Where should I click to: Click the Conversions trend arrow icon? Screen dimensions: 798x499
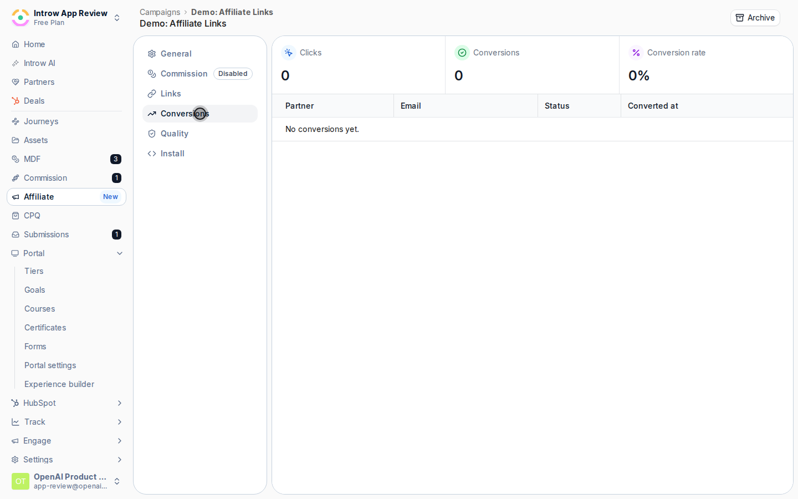coord(152,114)
